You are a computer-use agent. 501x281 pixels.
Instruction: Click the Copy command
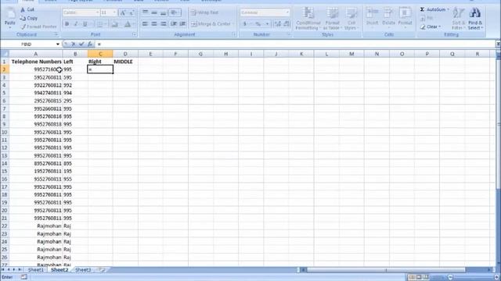29,18
